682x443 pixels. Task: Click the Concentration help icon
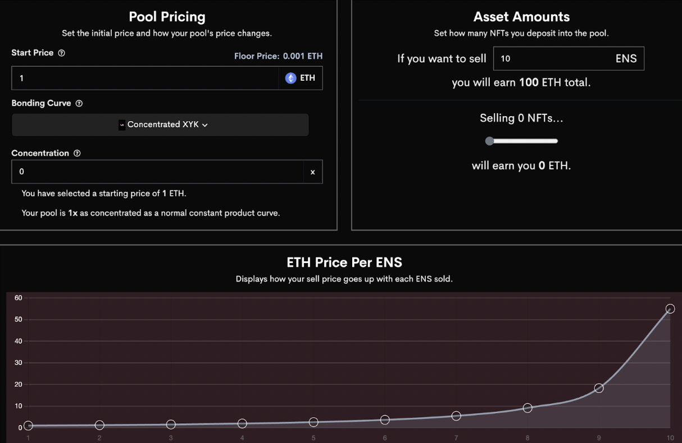[77, 153]
